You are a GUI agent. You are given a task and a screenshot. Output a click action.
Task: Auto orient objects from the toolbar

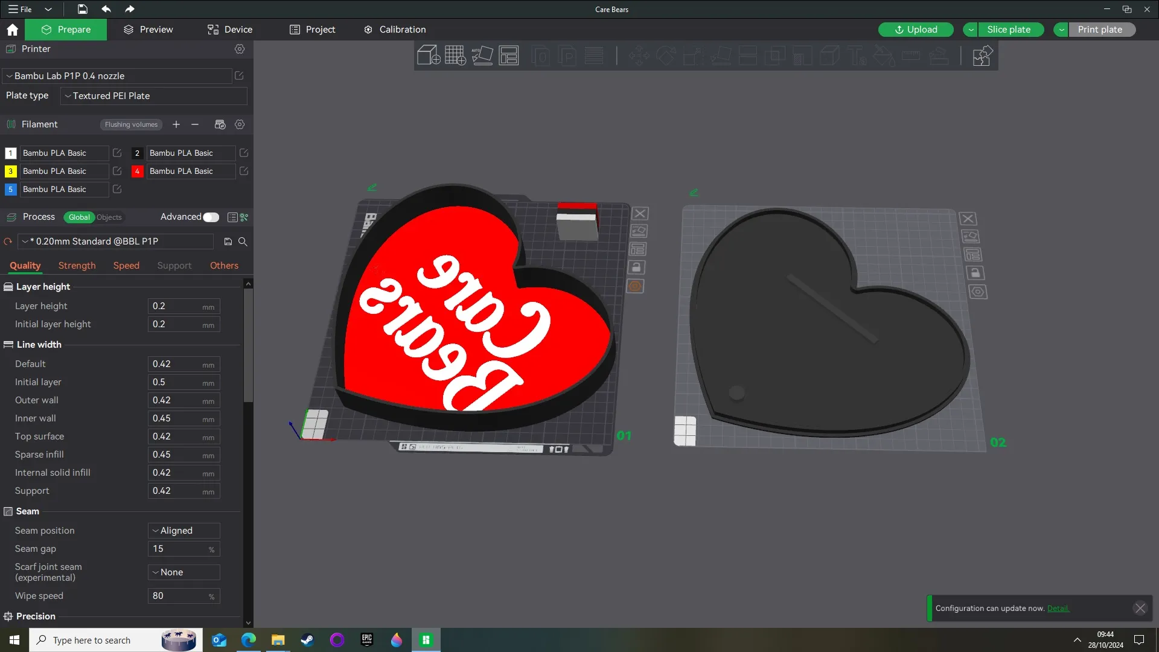(x=482, y=56)
